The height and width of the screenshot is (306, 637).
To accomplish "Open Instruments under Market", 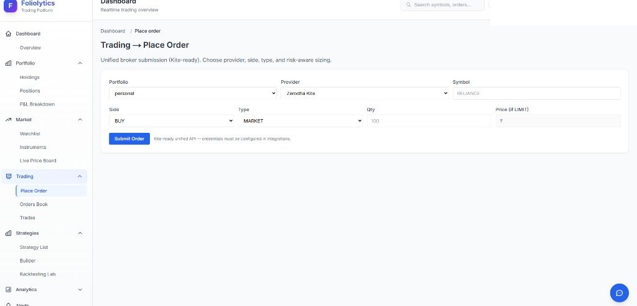I will click(x=33, y=147).
